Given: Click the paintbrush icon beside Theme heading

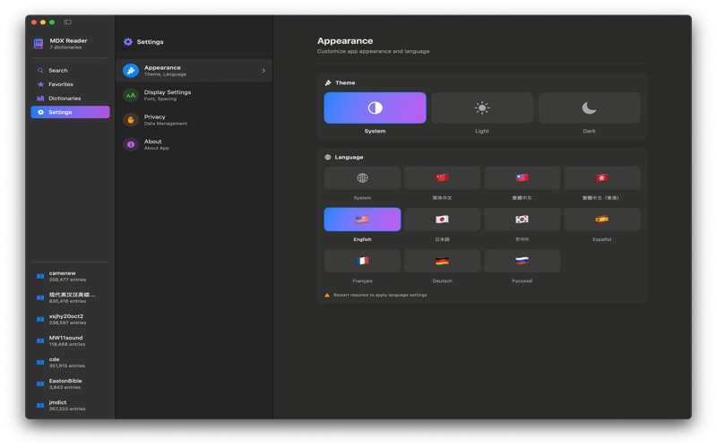Looking at the screenshot, I should [x=328, y=82].
